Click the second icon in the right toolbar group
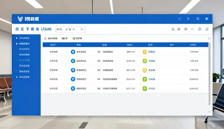Image resolution: width=224 pixels, height=129 pixels. tap(179, 29)
